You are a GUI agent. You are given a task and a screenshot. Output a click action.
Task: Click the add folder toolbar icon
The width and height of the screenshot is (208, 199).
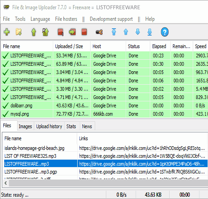tap(18, 32)
